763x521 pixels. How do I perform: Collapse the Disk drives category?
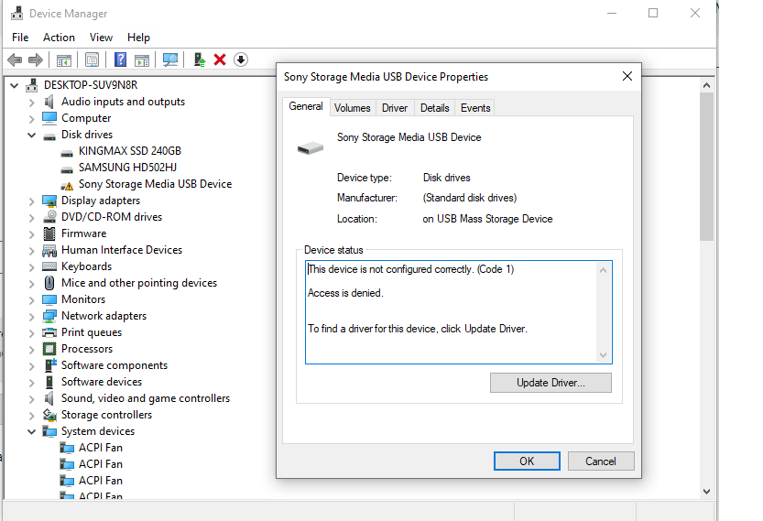coord(32,135)
